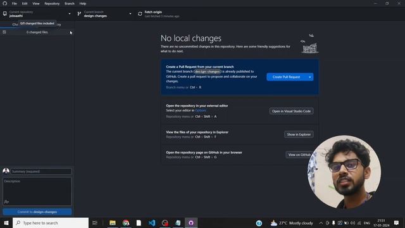405x228 pixels.
Task: Click Create Pull Request button
Action: [287, 77]
